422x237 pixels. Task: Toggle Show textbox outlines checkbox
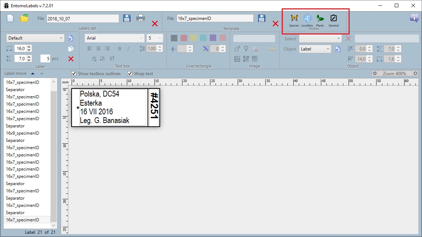point(74,74)
